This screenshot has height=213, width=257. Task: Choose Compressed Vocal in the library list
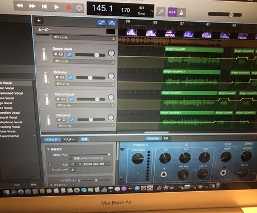[x=12, y=93]
